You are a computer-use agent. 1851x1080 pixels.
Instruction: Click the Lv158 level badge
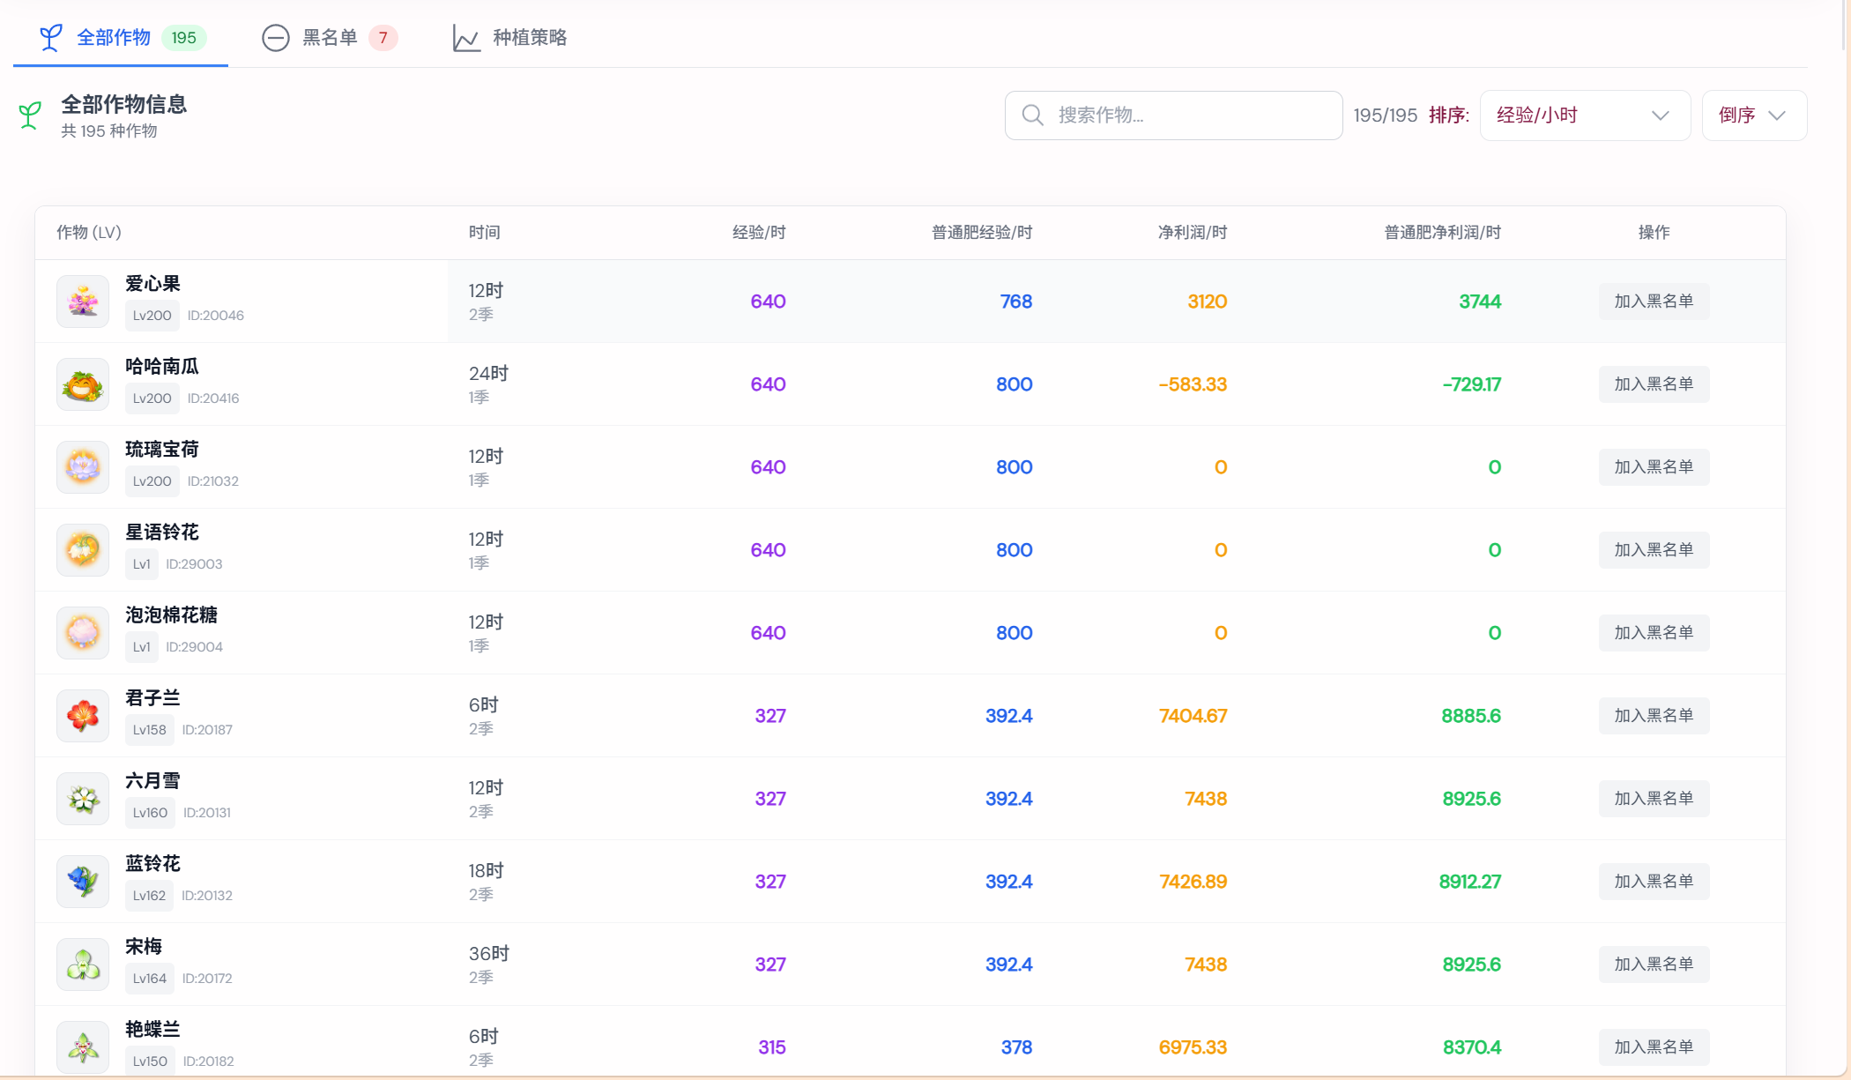pos(150,730)
